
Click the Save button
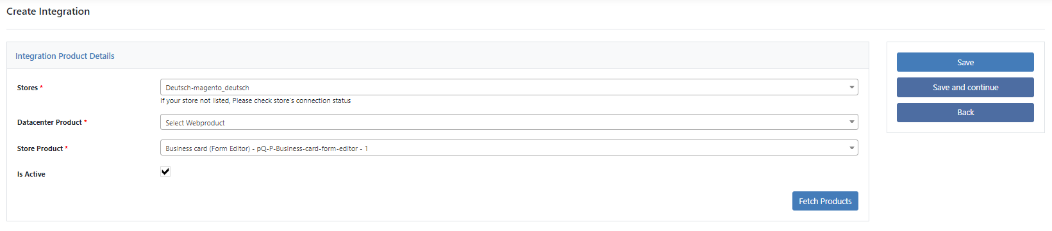pyautogui.click(x=965, y=62)
